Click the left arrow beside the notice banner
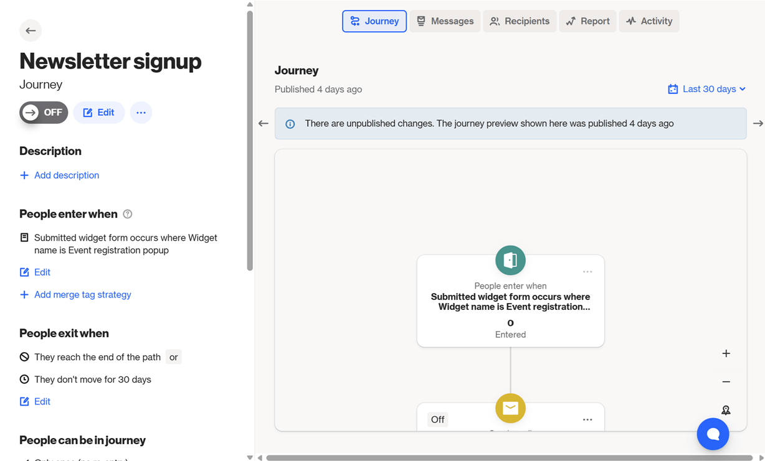This screenshot has height=461, width=765. (x=264, y=123)
